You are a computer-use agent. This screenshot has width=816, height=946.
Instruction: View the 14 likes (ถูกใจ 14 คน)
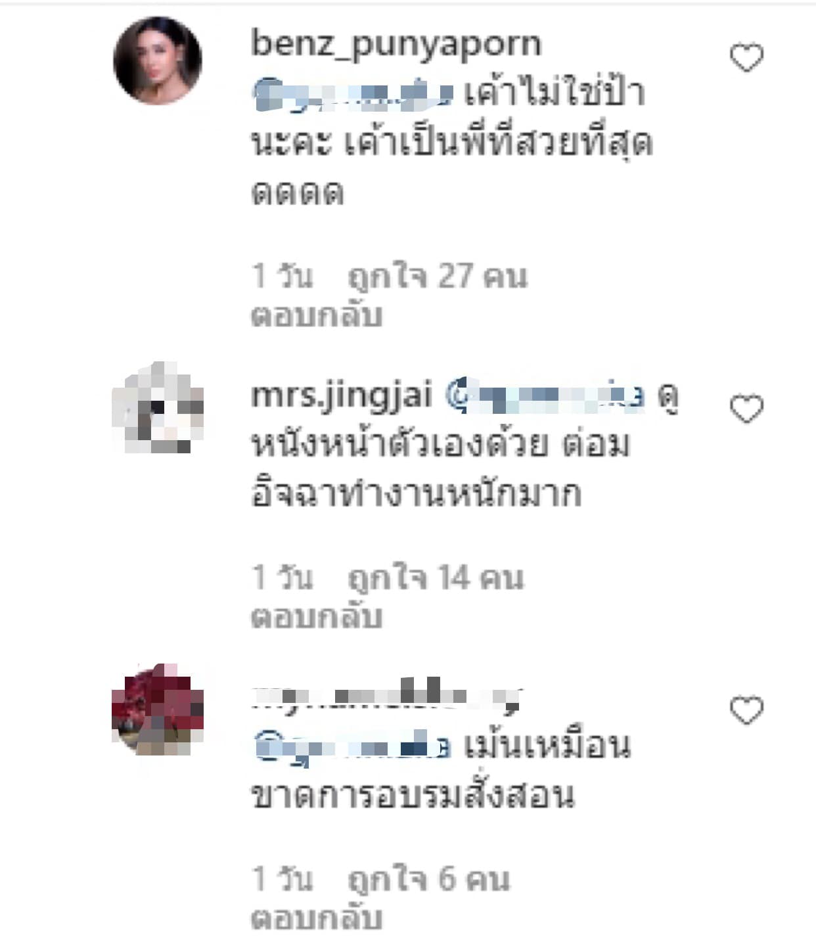[436, 578]
